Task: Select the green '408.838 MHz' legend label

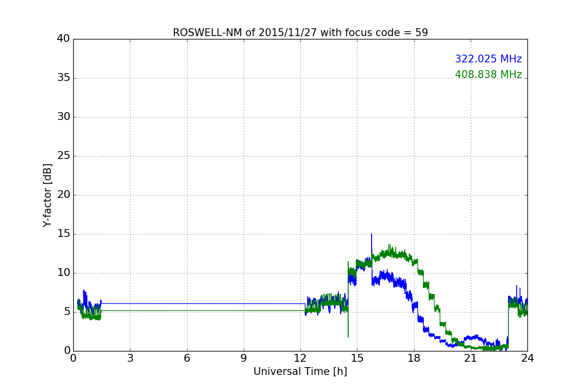Action: tap(488, 75)
